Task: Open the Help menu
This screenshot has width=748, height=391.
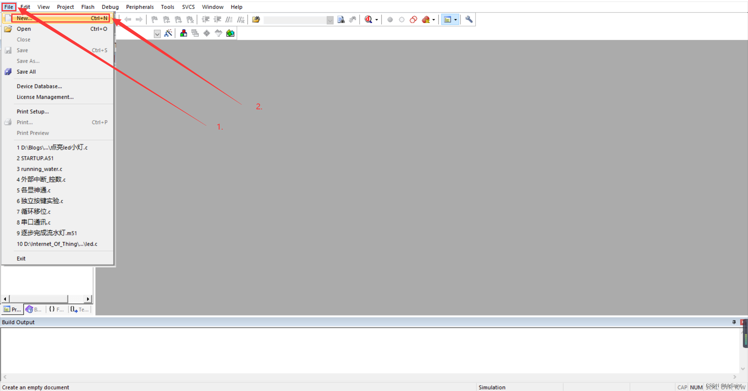Action: point(236,7)
